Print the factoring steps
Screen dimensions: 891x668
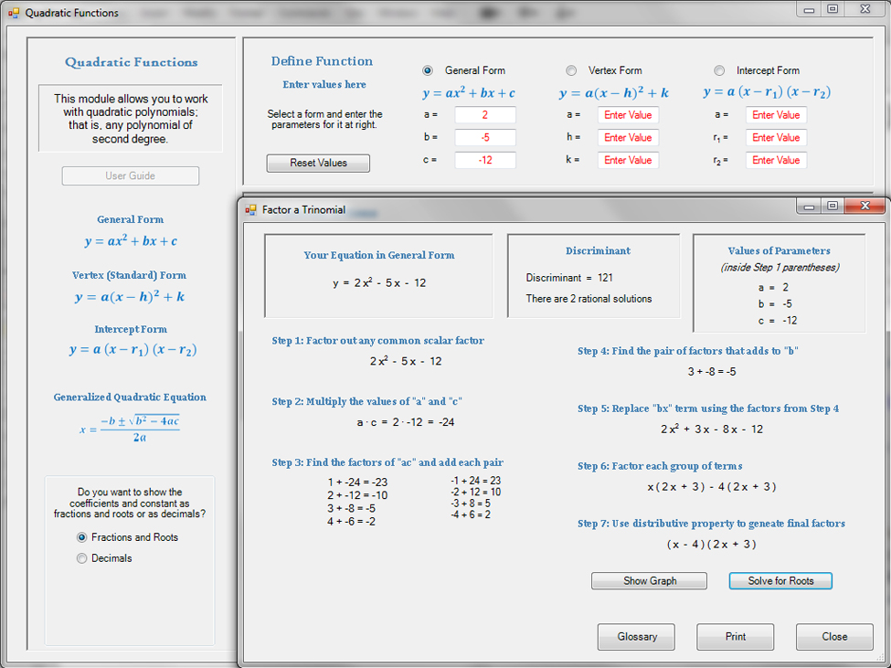tap(736, 637)
